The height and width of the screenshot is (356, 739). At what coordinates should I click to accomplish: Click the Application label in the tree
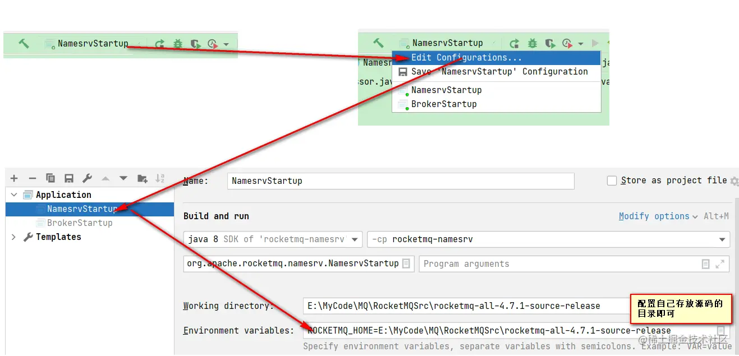coord(63,195)
